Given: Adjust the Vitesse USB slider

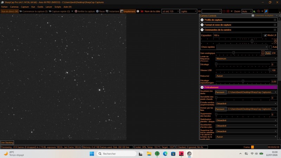Looking at the screenshot, I should pyautogui.click(x=269, y=70).
